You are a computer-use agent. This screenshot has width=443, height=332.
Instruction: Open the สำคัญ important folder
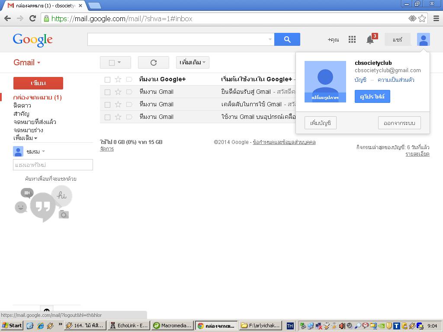pos(22,114)
